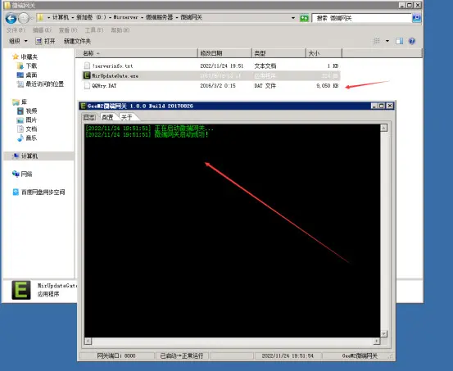Image resolution: width=453 pixels, height=371 pixels.
Task: Switch to the 配置 tab
Action: (x=108, y=117)
